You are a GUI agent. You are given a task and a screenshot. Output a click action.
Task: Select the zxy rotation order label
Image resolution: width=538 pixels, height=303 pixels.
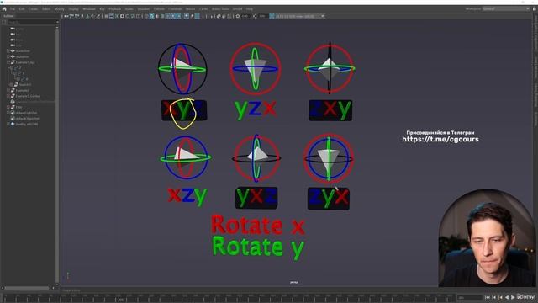point(330,110)
